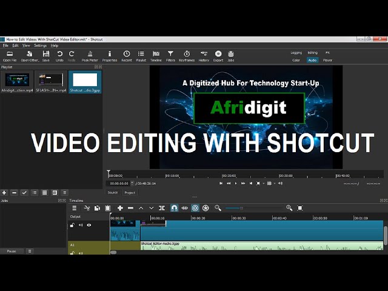This screenshot has height=291, width=388.
Task: Cut the selected clip with scissors icon
Action: coord(87,208)
